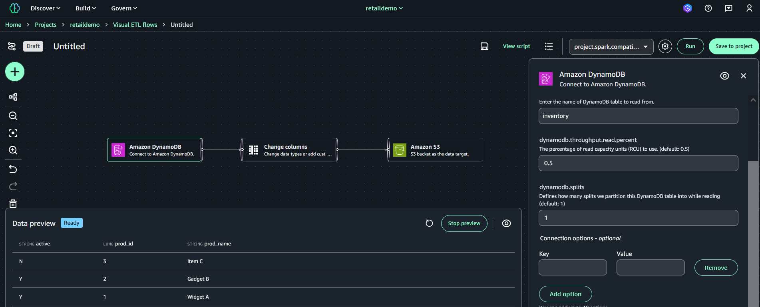760x307 pixels.
Task: Go to Home breadcrumb
Action: click(13, 25)
